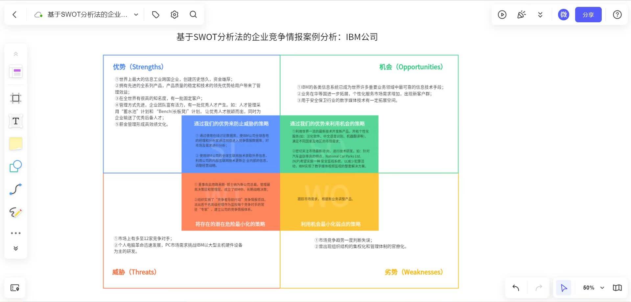Pick the yellow sticky note tool
Screen dimensions: 631x302
click(x=16, y=143)
